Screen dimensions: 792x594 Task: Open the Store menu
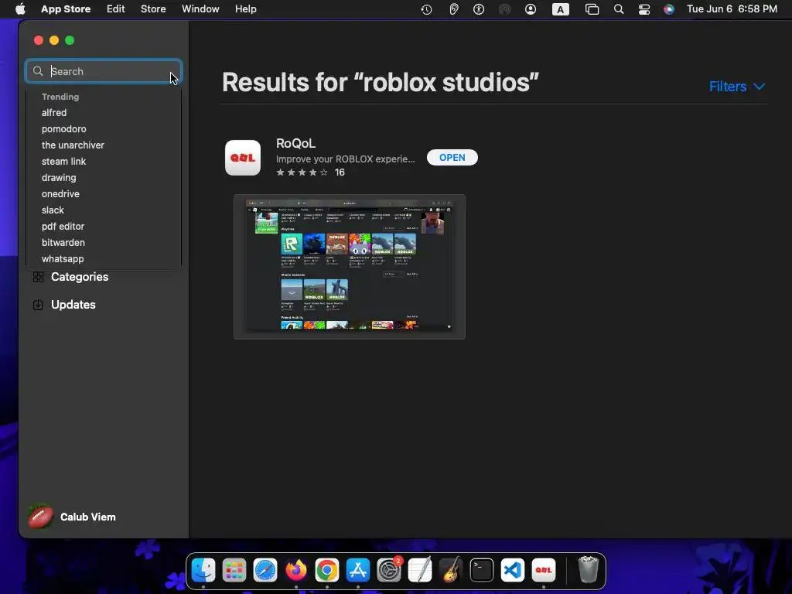(x=153, y=9)
